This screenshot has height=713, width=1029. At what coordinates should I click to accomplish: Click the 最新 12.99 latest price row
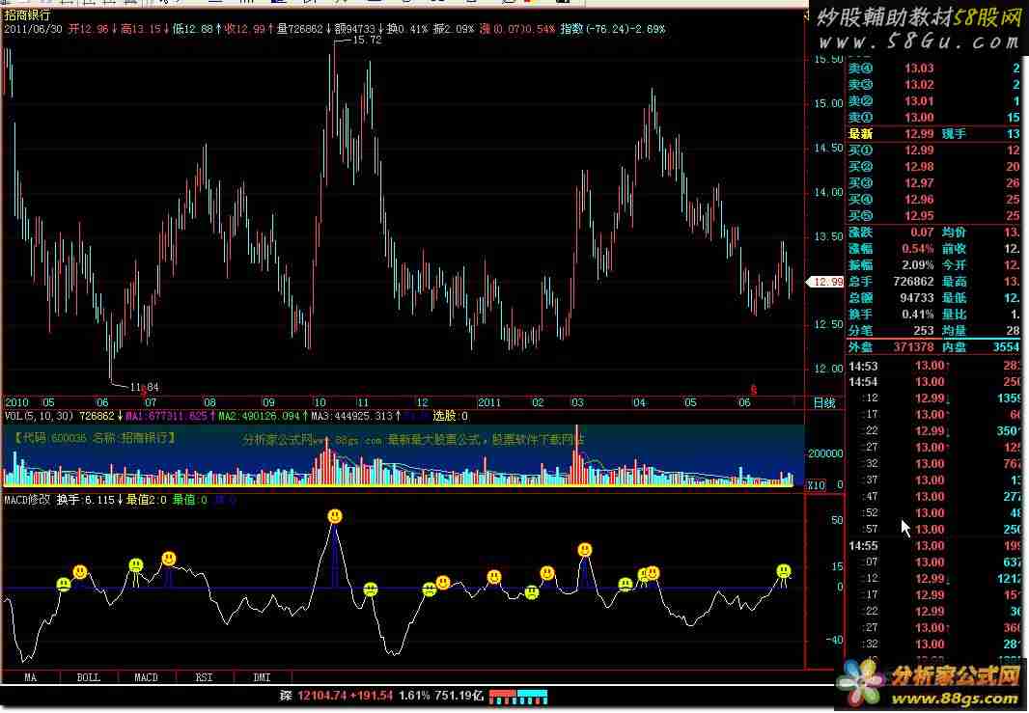[935, 134]
